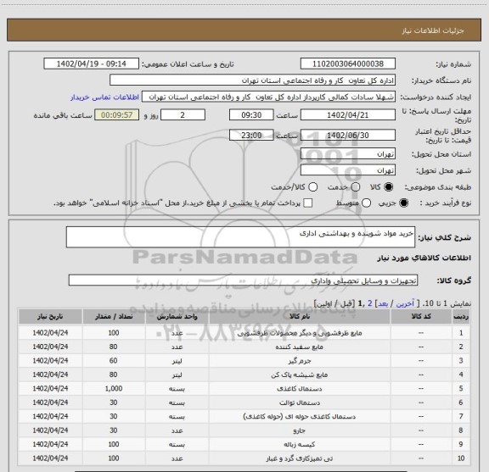Select the جزیی purchase type radio
Viewport: 489px width, 472px height.
pyautogui.click(x=403, y=203)
